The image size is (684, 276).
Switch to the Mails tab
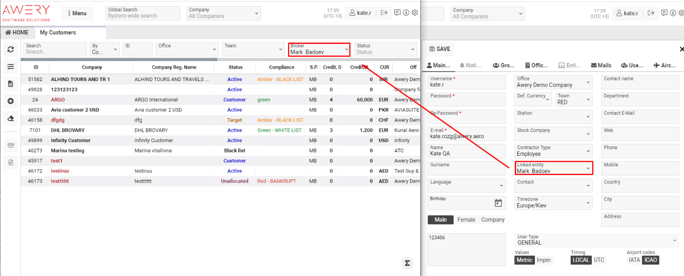(x=601, y=65)
